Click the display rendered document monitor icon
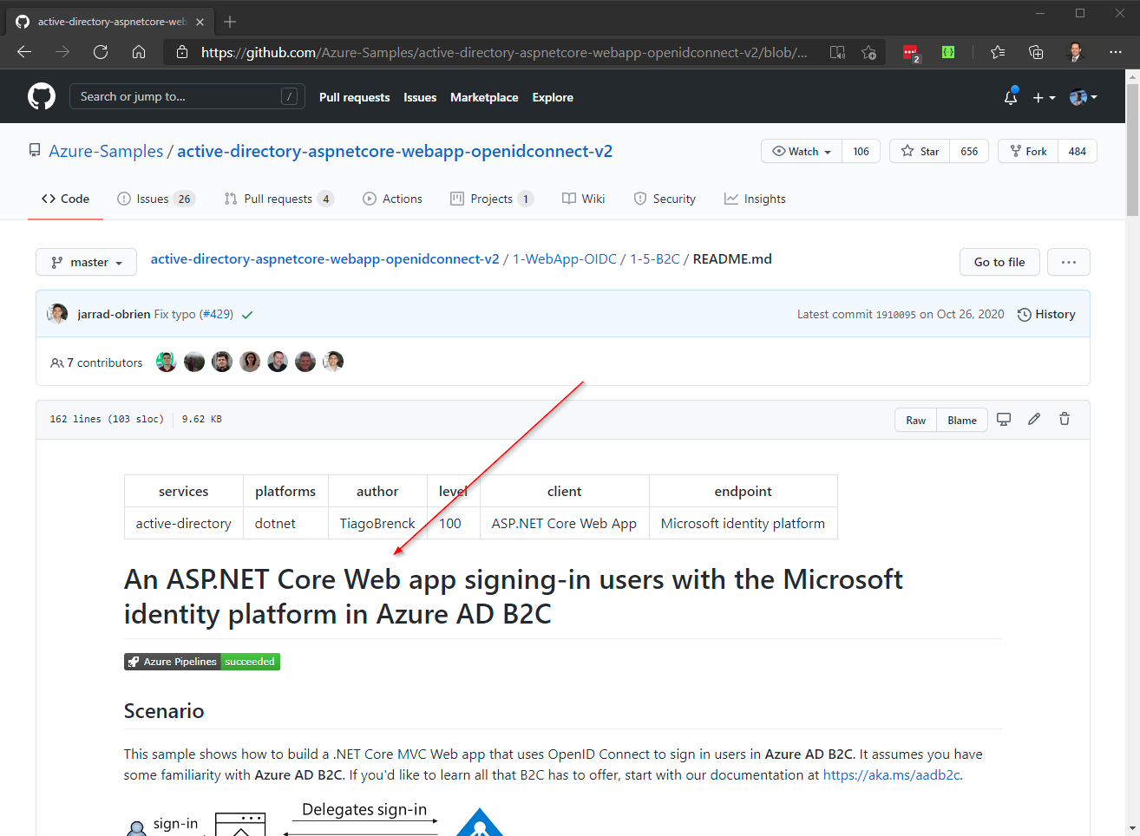The image size is (1140, 836). (1004, 419)
